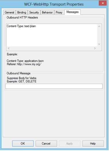
Task: Select the Security tab
Action: pyautogui.click(x=34, y=12)
